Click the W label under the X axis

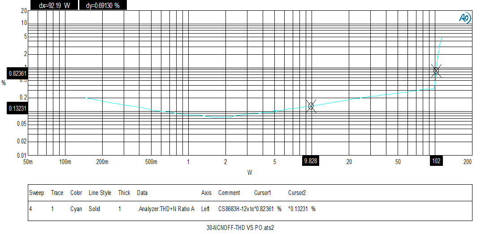pos(250,172)
